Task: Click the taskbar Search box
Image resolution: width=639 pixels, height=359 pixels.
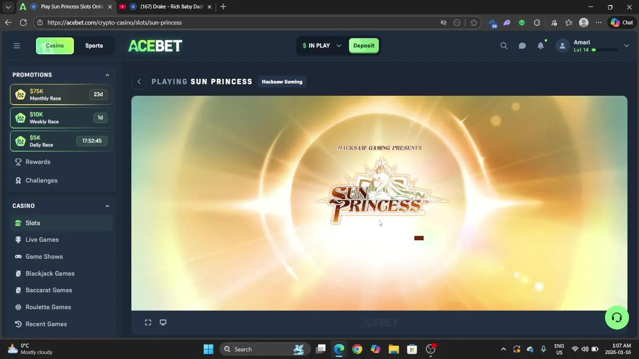Action: tap(264, 349)
